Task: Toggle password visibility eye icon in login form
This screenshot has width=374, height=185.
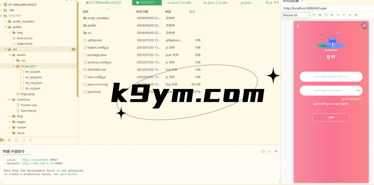Action: 358,90
